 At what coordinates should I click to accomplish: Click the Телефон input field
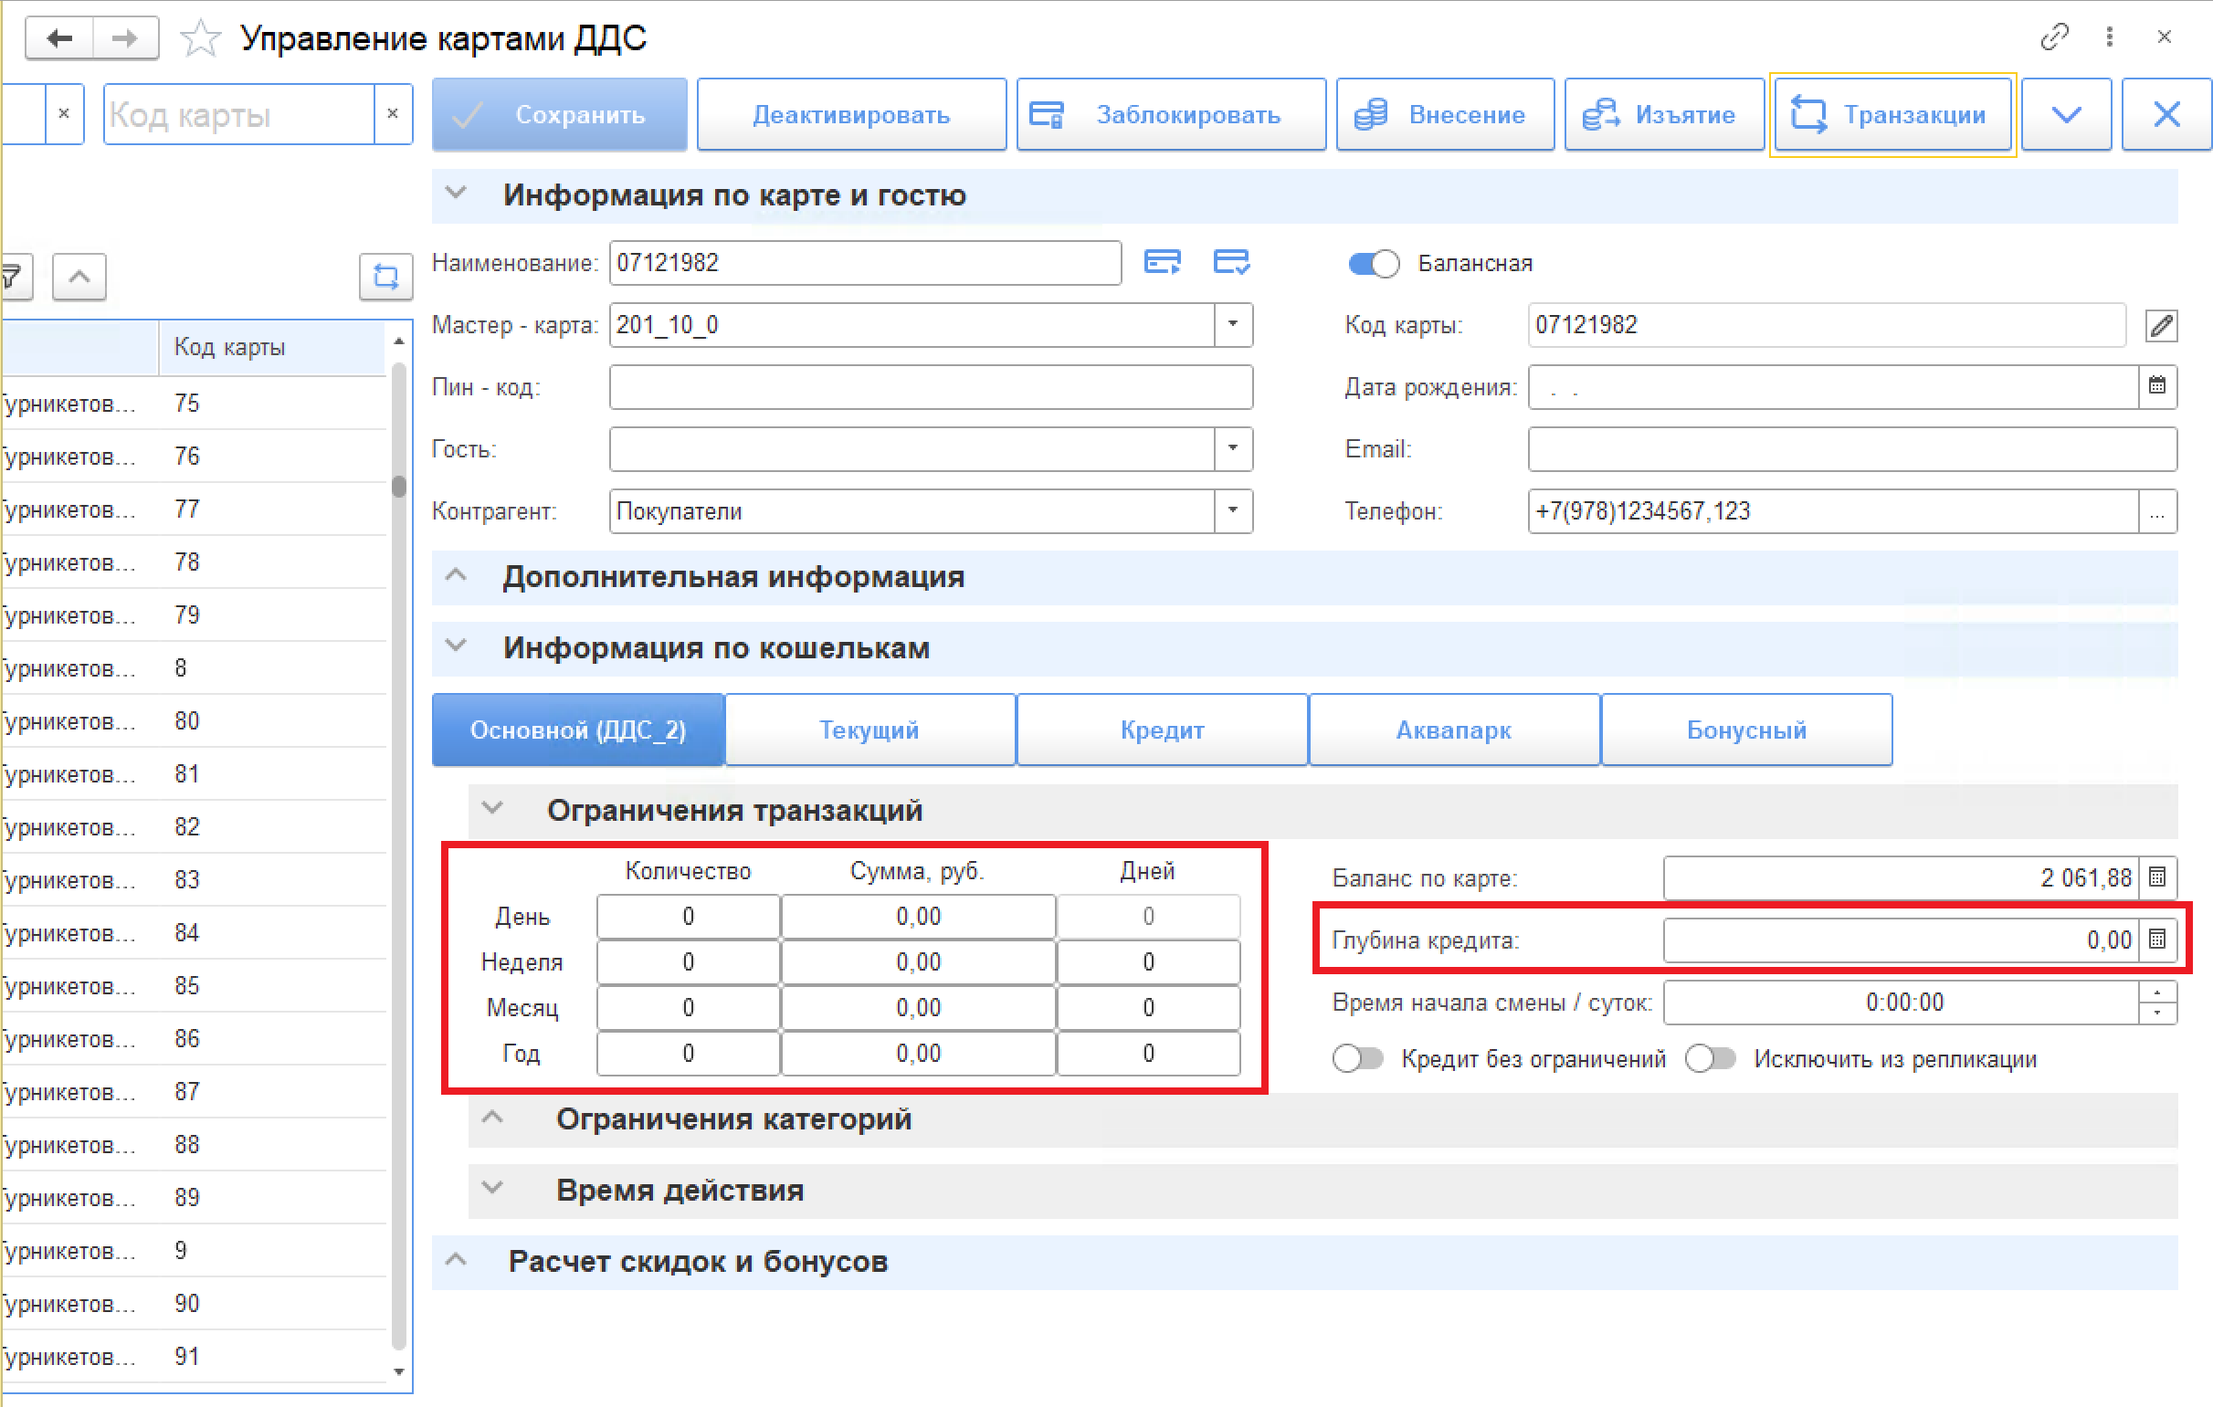1833,511
